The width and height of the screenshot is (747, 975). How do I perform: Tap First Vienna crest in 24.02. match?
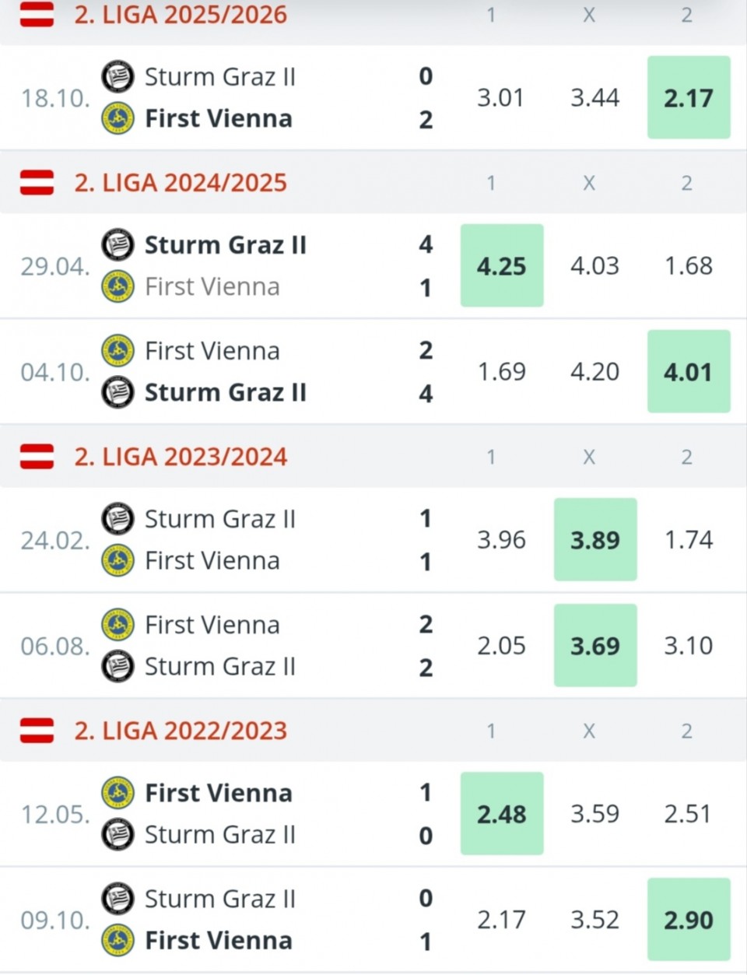click(117, 560)
